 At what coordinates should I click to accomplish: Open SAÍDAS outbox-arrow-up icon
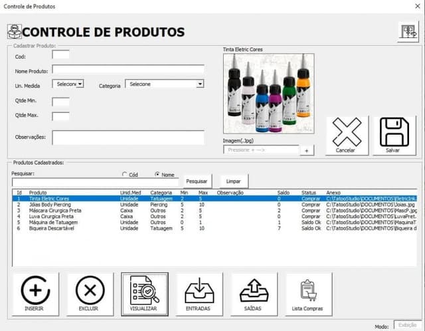pyautogui.click(x=254, y=294)
